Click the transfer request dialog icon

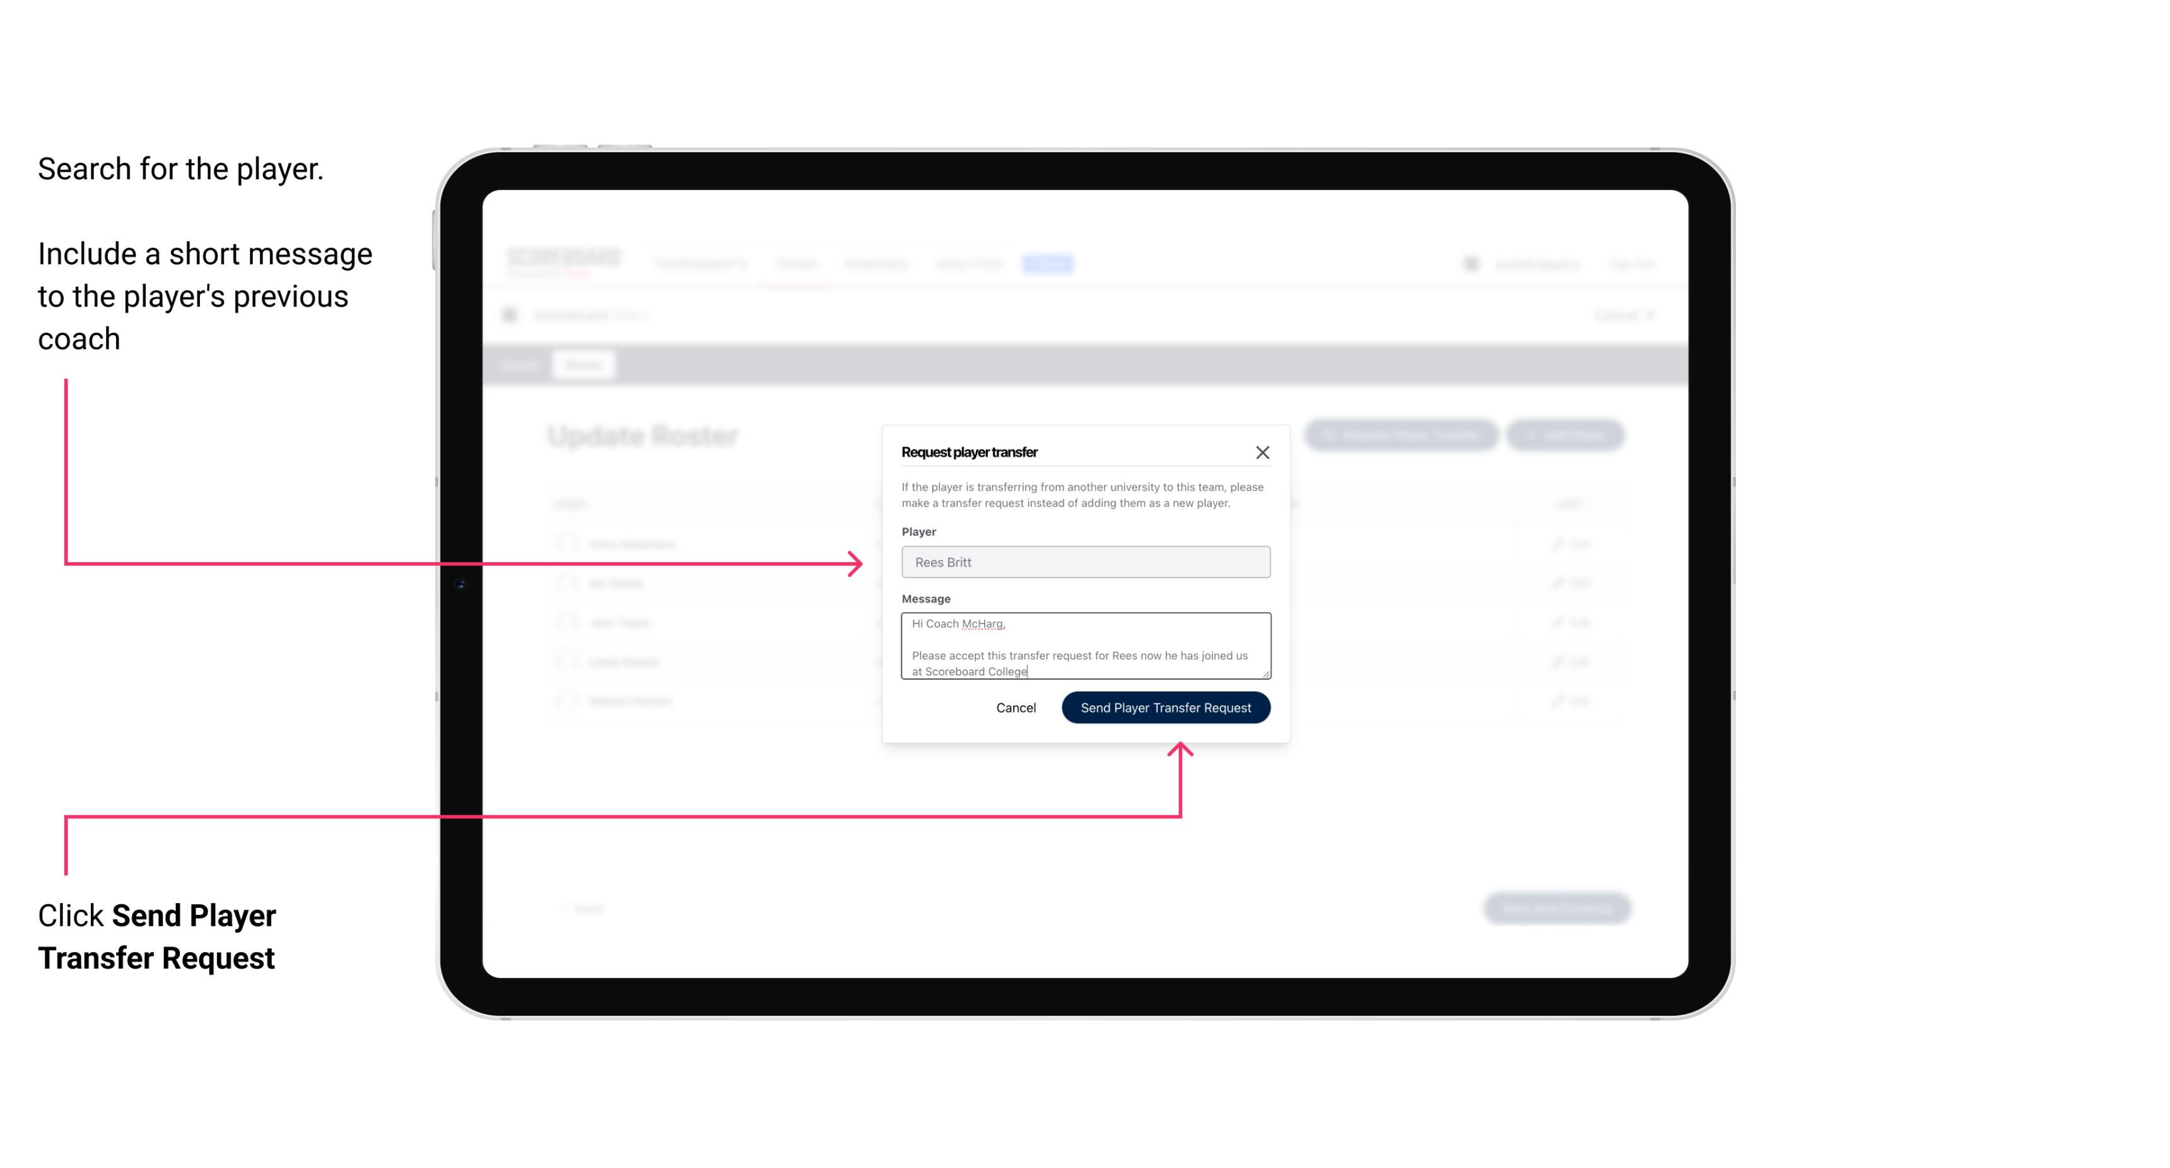1264,452
